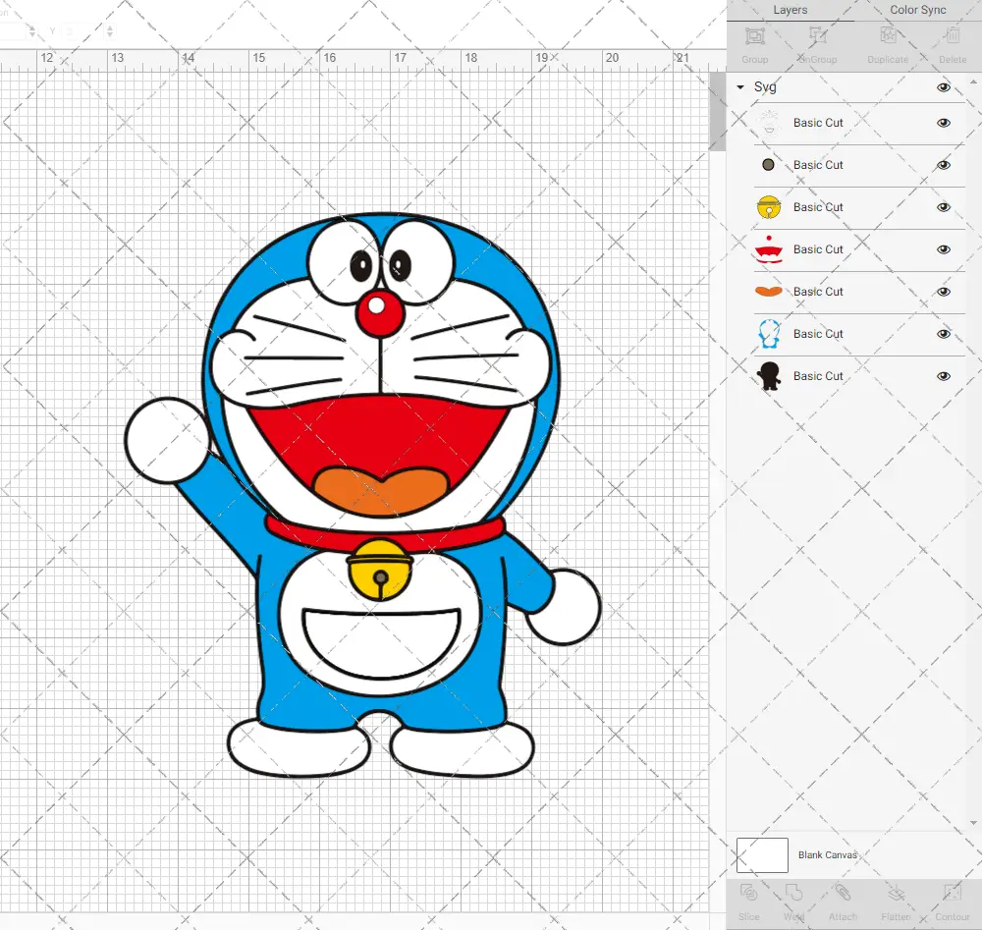This screenshot has width=982, height=930.
Task: Click the Slice tool
Action: tap(748, 893)
